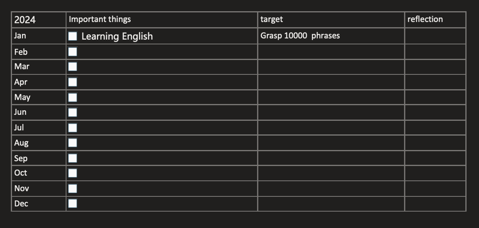Click the empty target cell for Feb
Screen dimensions: 479x228
coord(331,52)
